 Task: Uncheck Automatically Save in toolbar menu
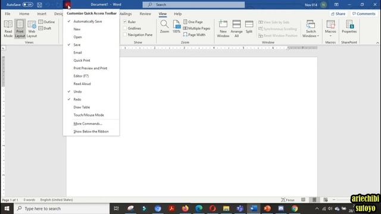pyautogui.click(x=91, y=21)
